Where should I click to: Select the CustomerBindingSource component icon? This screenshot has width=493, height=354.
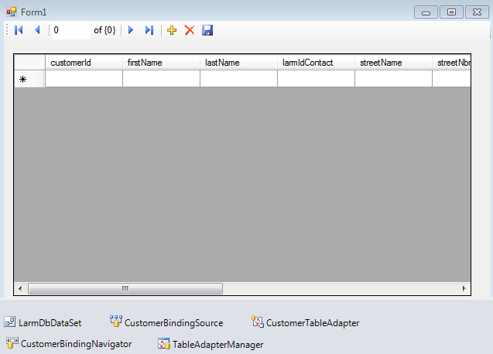pyautogui.click(x=116, y=322)
